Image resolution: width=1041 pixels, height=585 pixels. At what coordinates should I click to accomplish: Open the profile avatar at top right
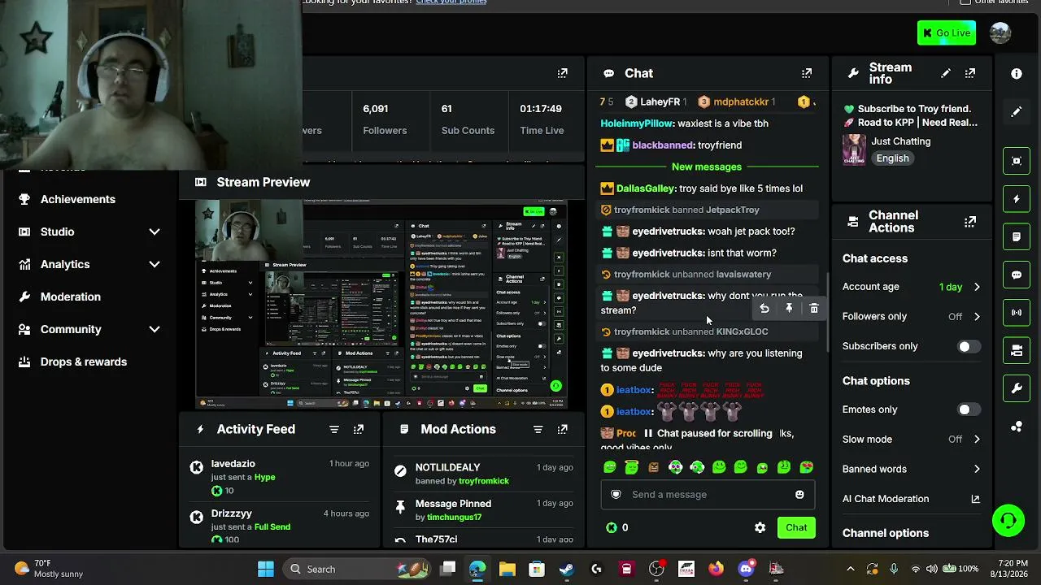pyautogui.click(x=1000, y=32)
